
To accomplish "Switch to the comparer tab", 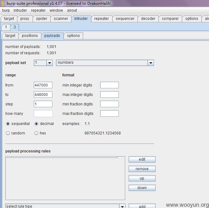I will [170, 19].
